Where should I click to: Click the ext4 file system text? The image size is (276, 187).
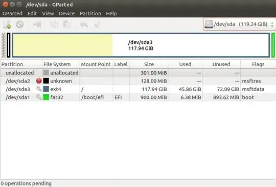tap(56, 89)
